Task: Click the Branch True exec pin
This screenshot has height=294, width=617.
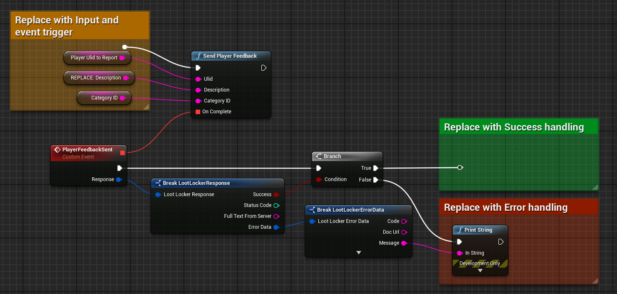Action: [x=376, y=168]
